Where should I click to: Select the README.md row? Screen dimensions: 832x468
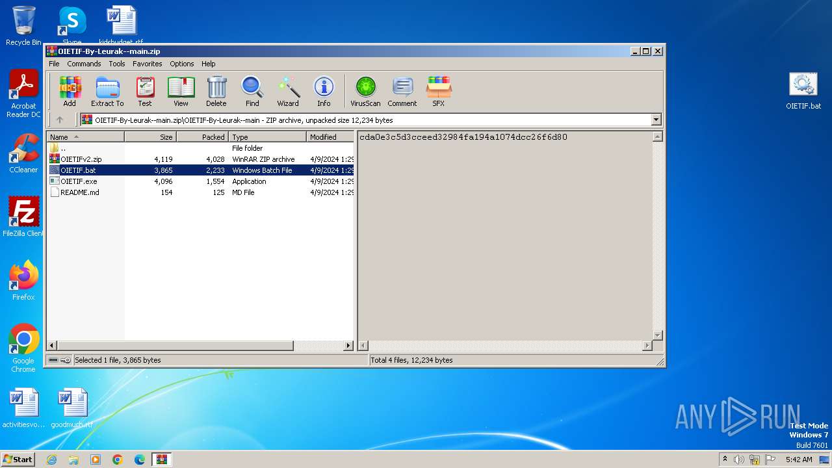(x=201, y=192)
